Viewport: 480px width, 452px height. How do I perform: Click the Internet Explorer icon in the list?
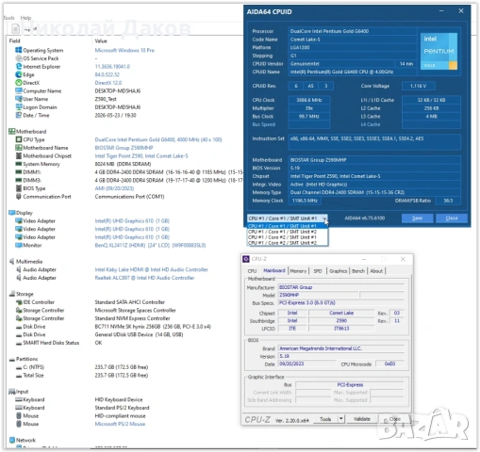point(19,66)
